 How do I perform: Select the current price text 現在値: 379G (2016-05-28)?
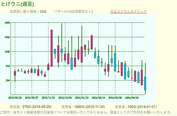[31, 107]
